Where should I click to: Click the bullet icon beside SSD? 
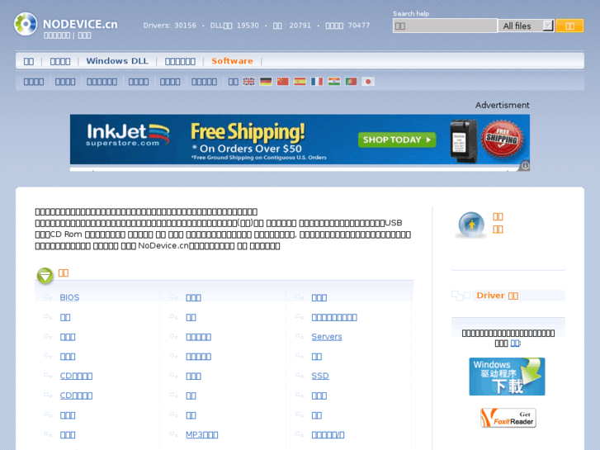click(x=300, y=376)
